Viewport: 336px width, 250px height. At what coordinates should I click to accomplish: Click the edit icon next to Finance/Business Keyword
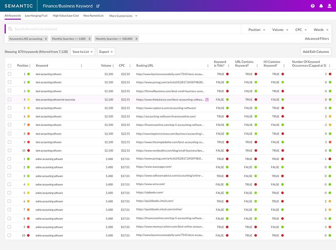point(98,6)
